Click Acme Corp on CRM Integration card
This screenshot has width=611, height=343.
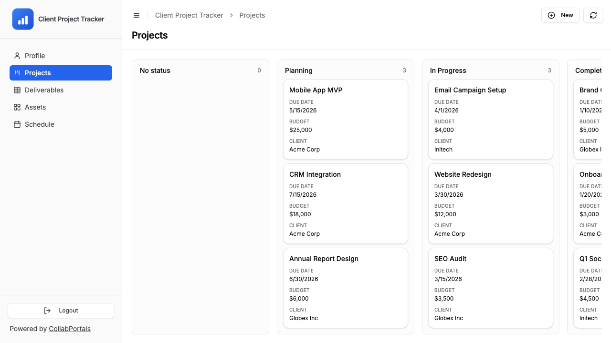(305, 234)
